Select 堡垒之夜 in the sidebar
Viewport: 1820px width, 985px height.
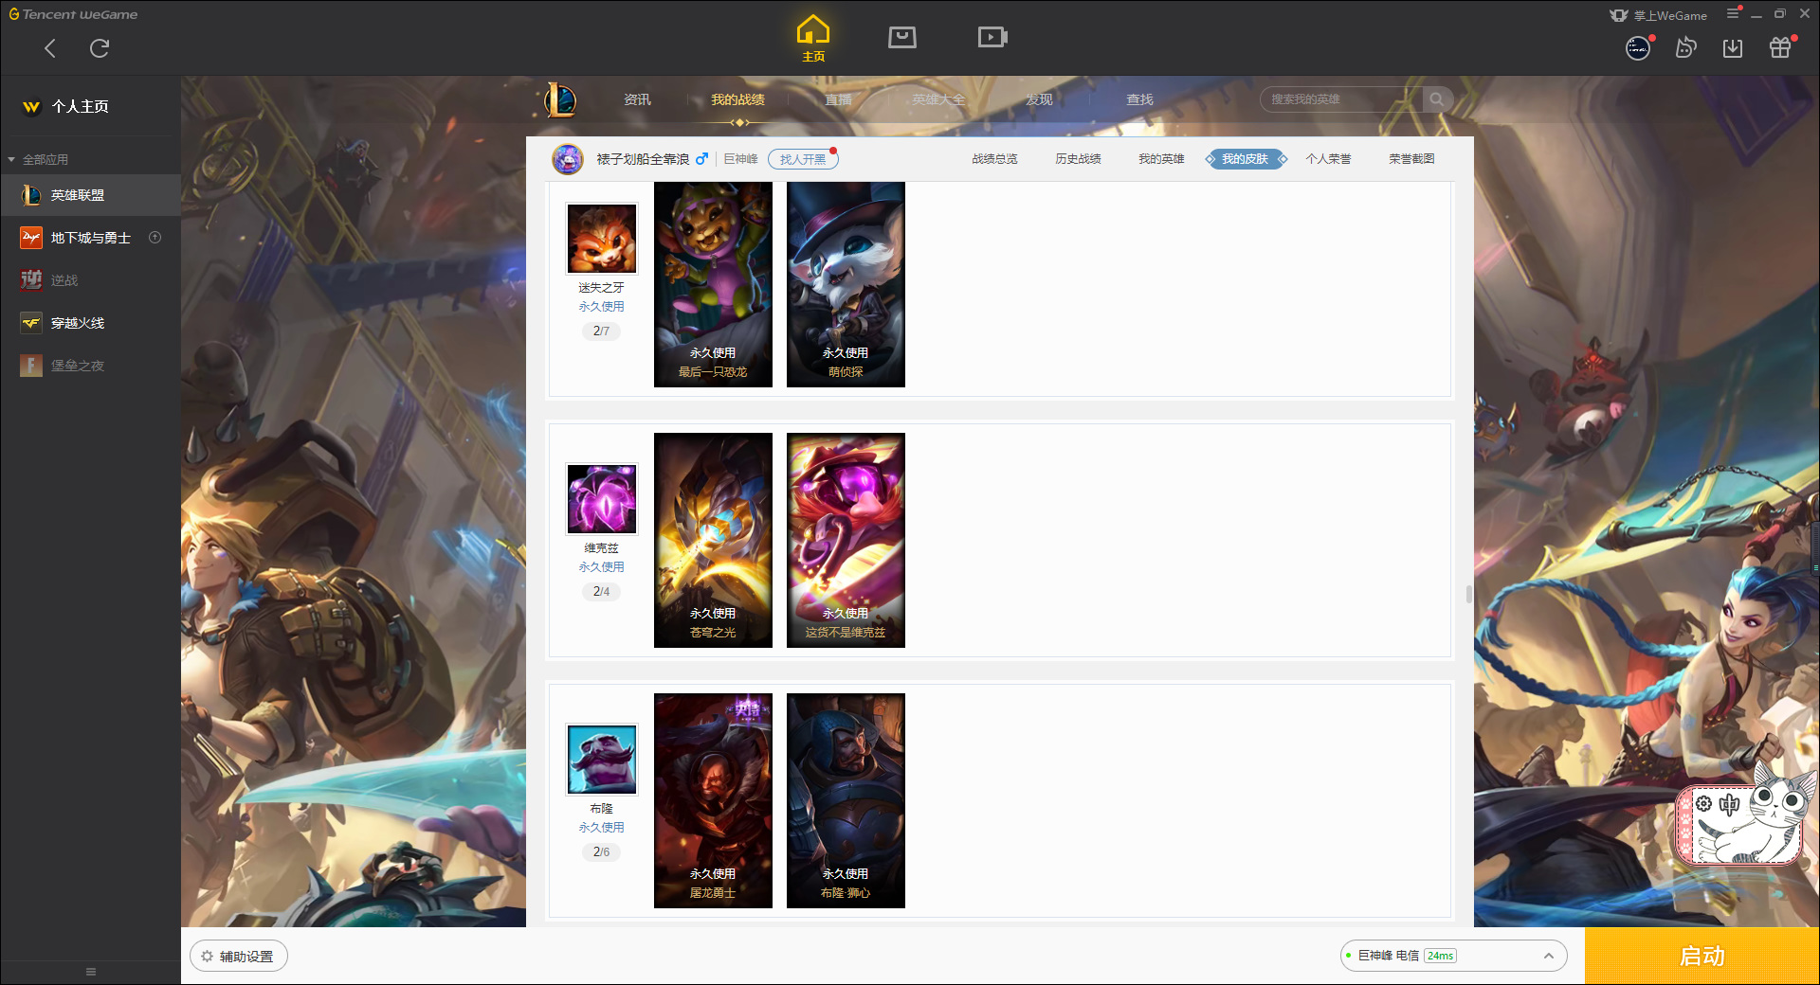90,366
